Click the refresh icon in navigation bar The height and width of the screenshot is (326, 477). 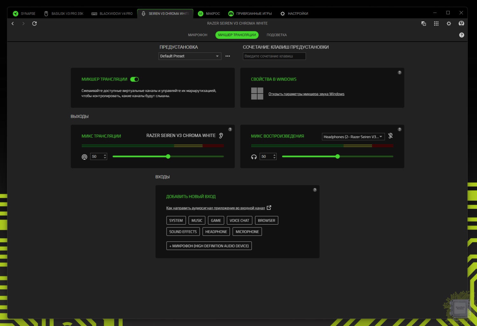click(x=34, y=24)
